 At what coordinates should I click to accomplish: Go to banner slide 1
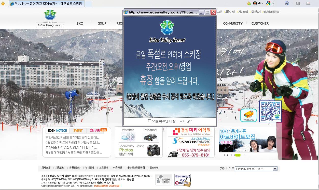click(225, 155)
